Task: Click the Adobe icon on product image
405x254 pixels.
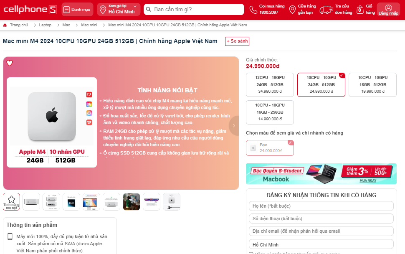Action: (x=89, y=94)
